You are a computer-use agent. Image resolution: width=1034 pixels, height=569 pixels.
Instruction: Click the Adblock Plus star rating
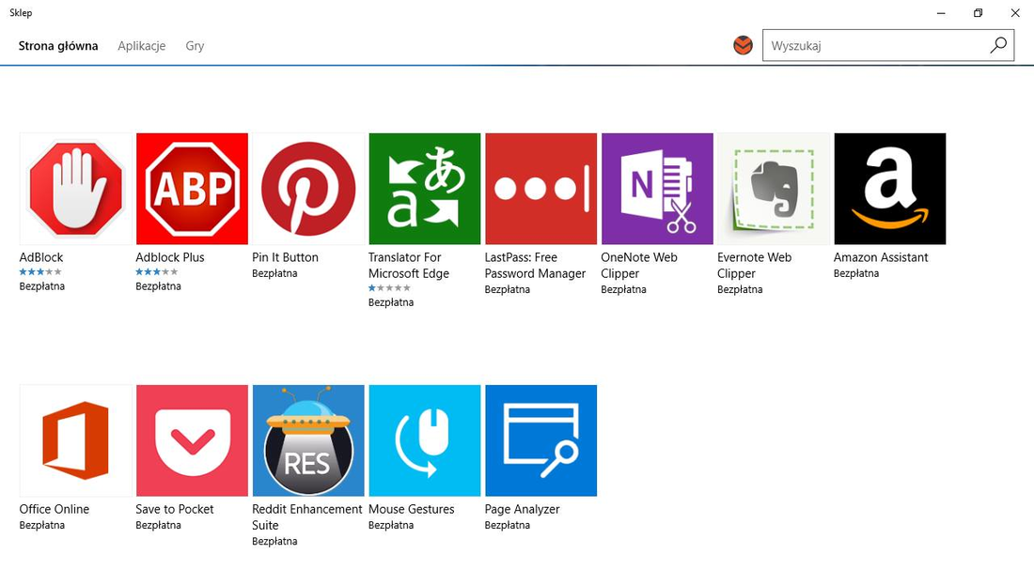[157, 272]
